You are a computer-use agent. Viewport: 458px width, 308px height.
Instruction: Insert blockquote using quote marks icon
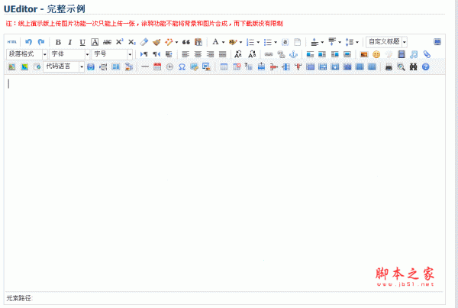pyautogui.click(x=185, y=42)
